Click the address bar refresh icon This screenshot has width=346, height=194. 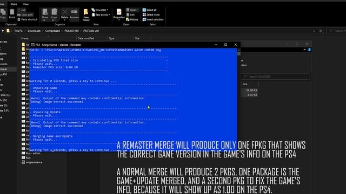click(x=321, y=31)
